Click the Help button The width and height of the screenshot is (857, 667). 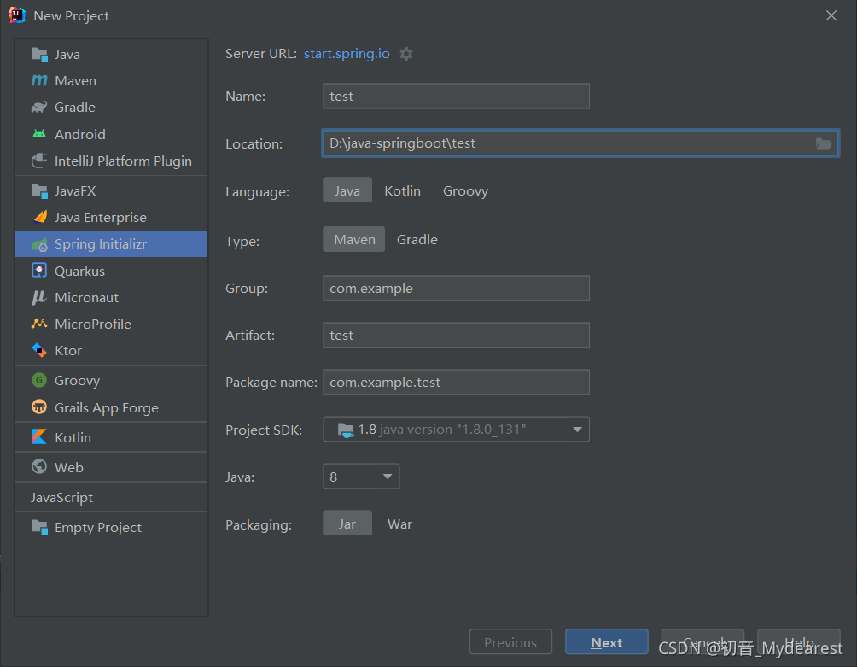pyautogui.click(x=798, y=642)
